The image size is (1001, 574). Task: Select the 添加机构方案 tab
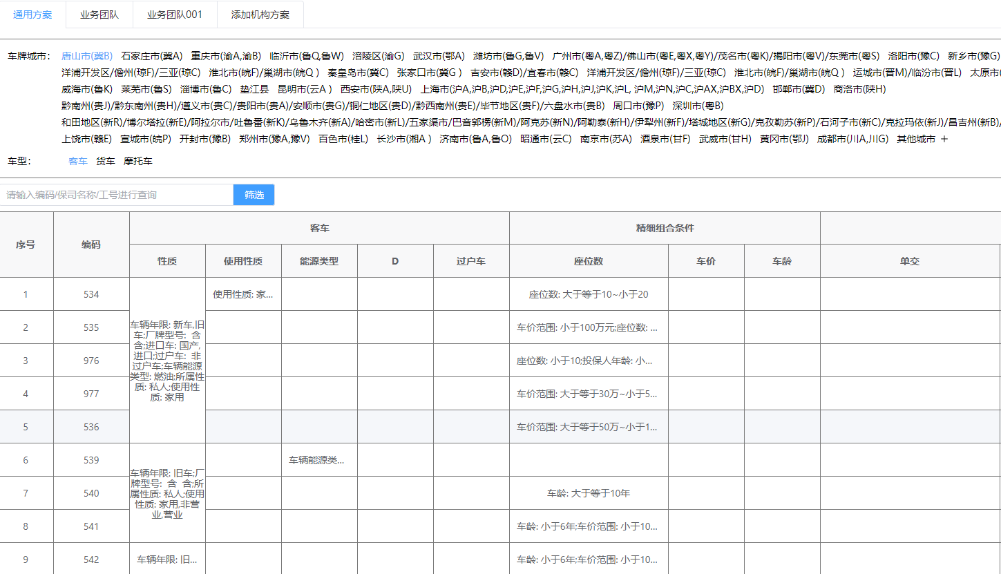point(260,15)
